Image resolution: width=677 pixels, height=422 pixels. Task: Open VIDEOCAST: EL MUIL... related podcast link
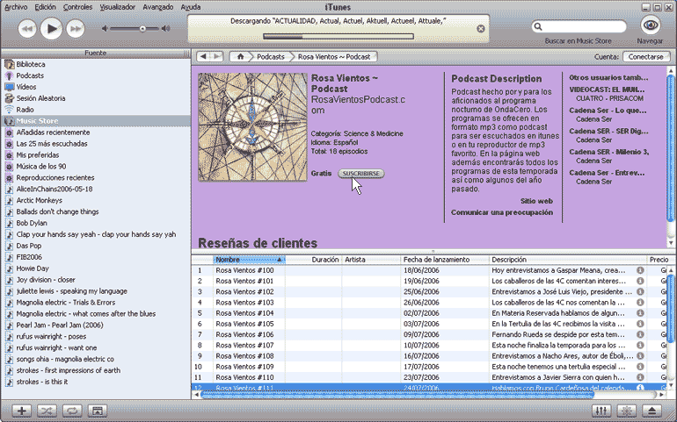click(x=607, y=89)
